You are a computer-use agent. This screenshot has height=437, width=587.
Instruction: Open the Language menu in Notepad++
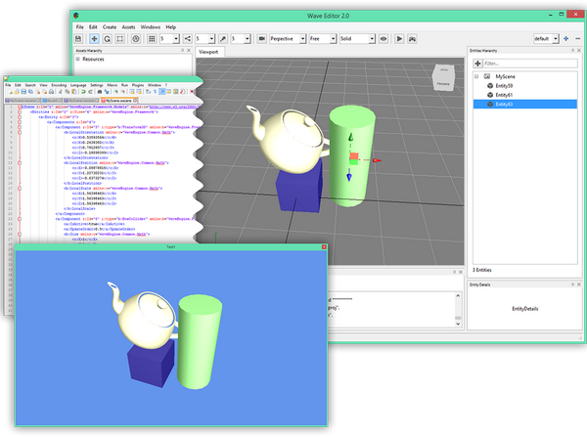click(x=78, y=85)
